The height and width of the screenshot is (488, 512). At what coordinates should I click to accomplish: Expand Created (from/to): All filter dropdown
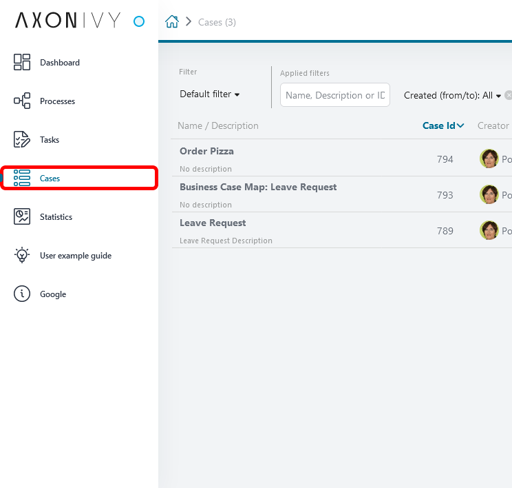click(x=452, y=95)
